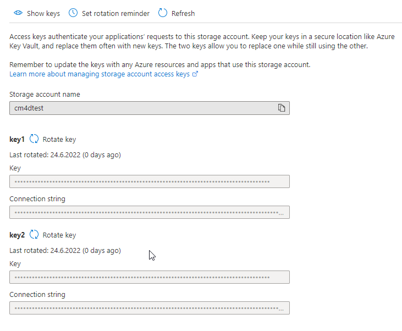Click the clock icon for rotation reminder

[x=73, y=13]
